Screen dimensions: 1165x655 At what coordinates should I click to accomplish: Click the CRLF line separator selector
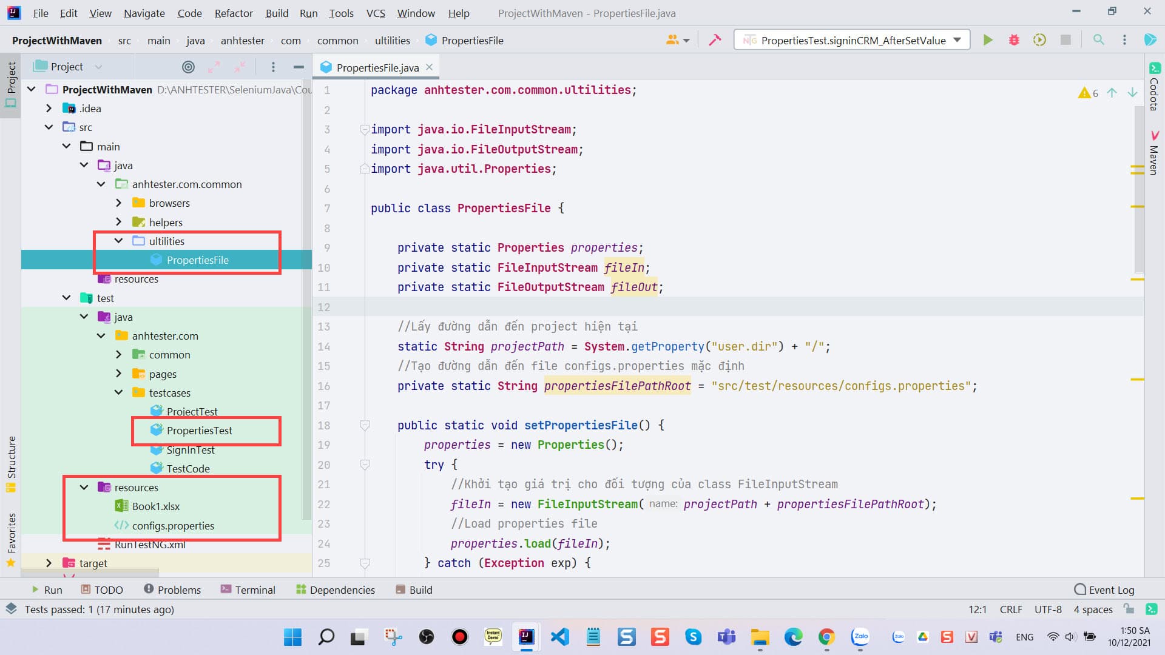1011,610
